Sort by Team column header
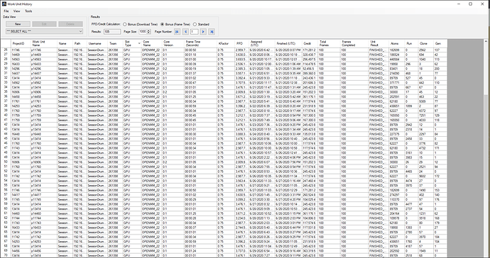The height and width of the screenshot is (258, 490). (x=115, y=43)
